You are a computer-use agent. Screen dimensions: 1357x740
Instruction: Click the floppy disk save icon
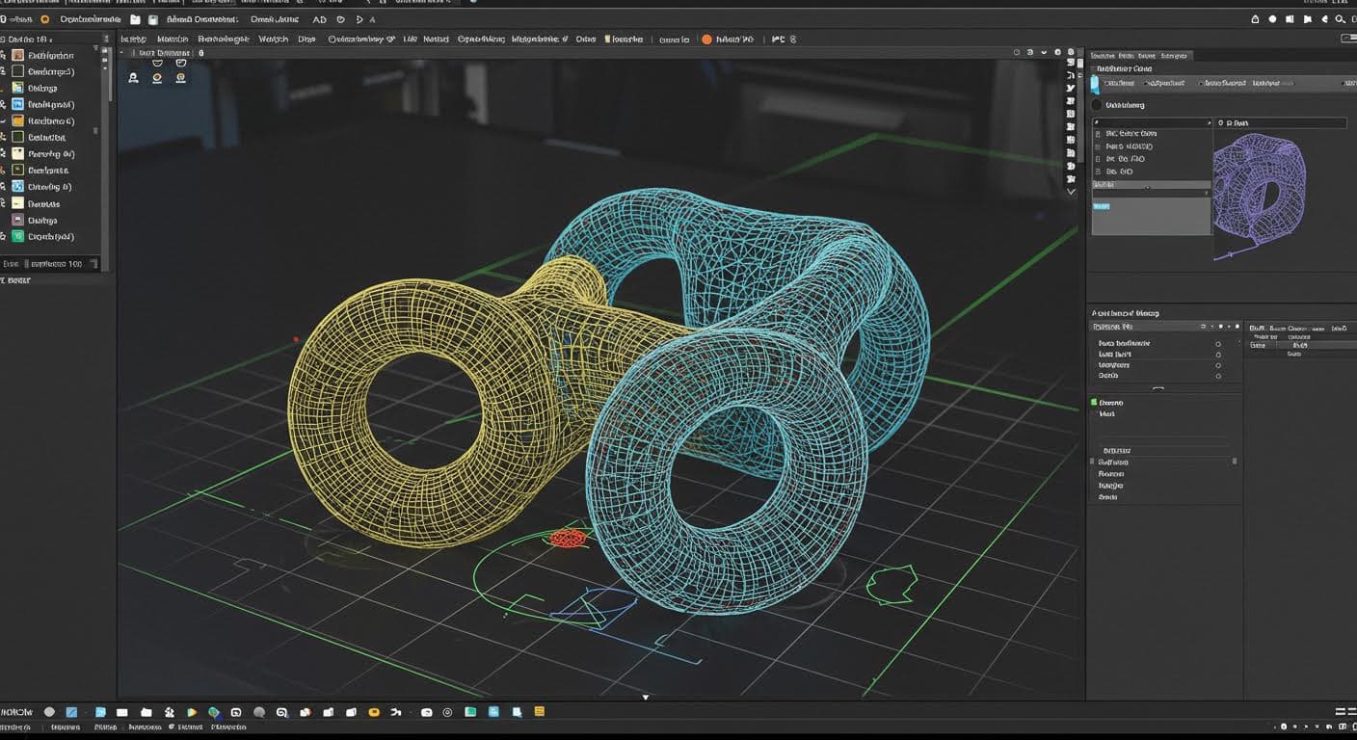[152, 19]
